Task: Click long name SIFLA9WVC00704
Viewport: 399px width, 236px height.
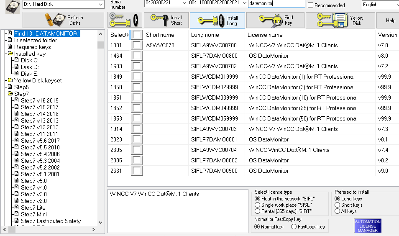Action: coord(214,150)
